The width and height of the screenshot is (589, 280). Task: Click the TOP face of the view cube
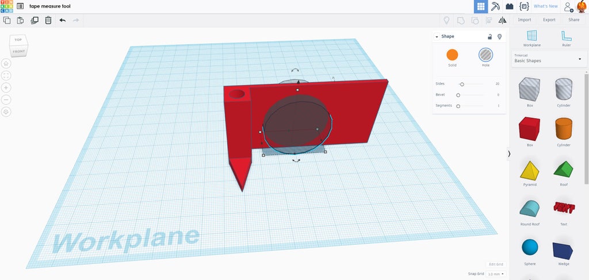click(18, 40)
